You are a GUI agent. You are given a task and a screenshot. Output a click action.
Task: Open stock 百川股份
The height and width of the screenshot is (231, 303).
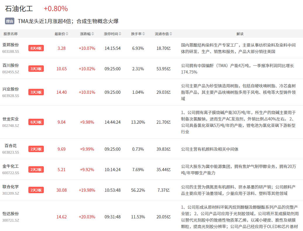point(11,65)
